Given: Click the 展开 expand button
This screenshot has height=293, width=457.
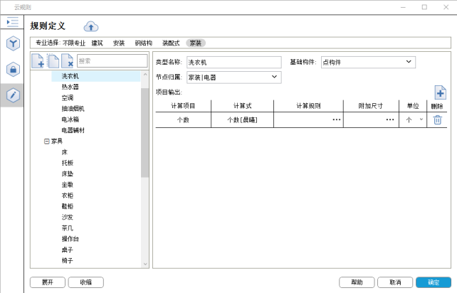Looking at the screenshot, I should [x=47, y=282].
